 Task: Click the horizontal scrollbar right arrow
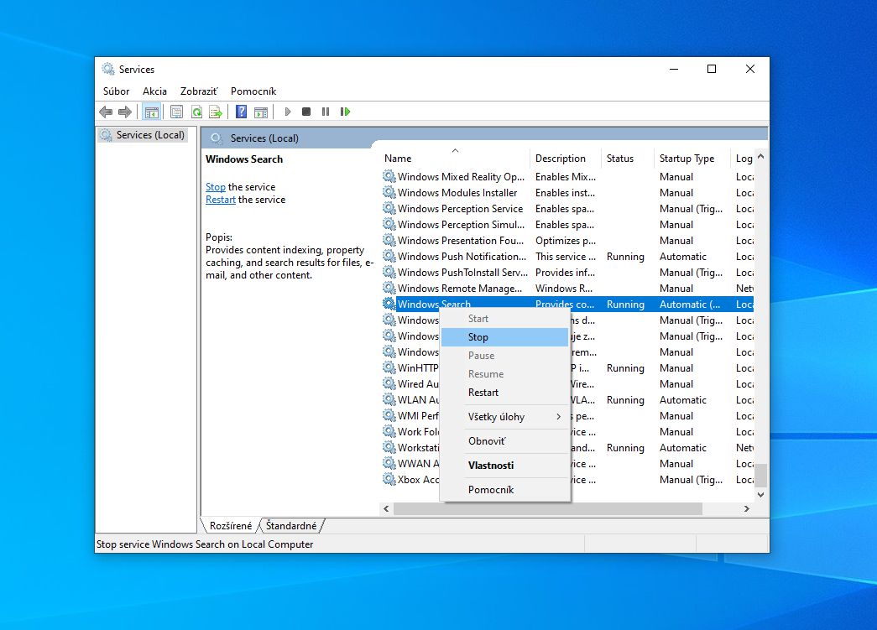click(x=747, y=508)
